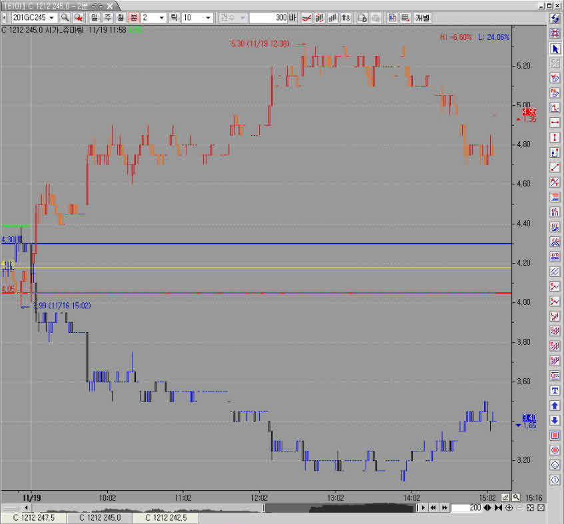This screenshot has width=564, height=524.
Task: Select the text 'T' annotation tool
Action: pyautogui.click(x=555, y=390)
